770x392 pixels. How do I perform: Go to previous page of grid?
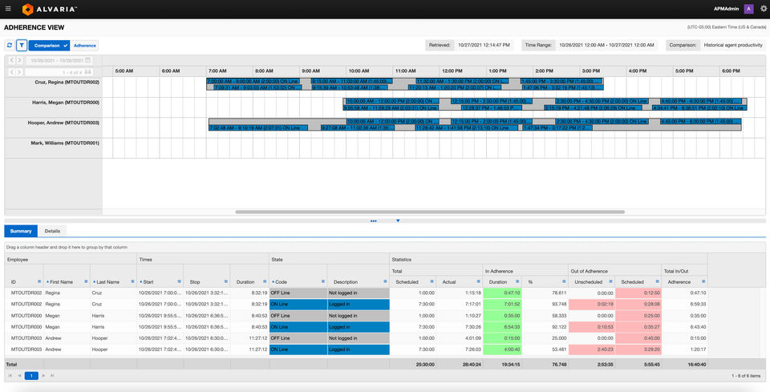(19, 376)
